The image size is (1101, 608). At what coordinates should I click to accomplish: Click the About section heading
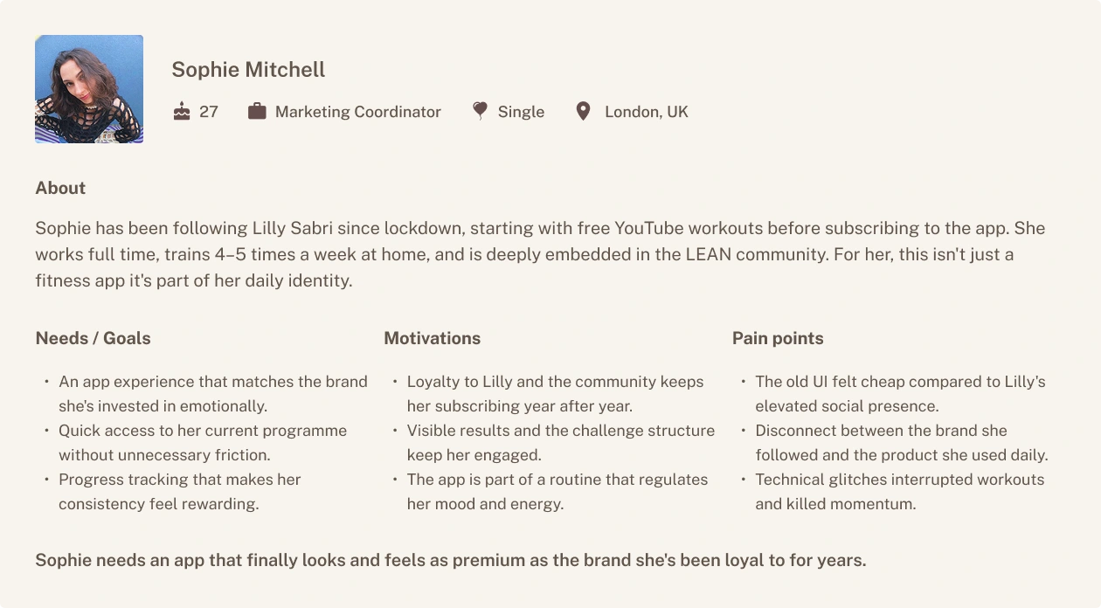(60, 188)
